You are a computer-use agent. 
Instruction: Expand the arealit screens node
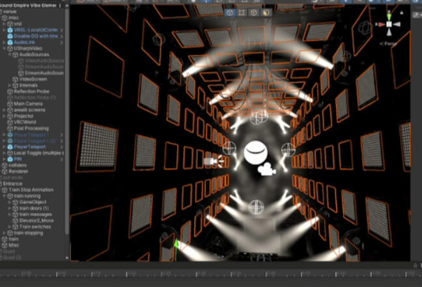4,110
